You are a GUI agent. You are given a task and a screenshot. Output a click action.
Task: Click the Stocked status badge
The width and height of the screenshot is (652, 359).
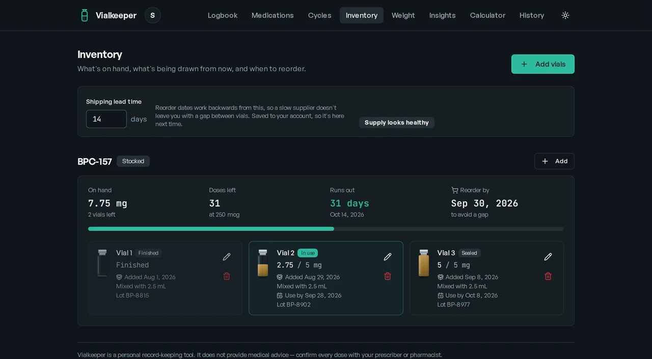[x=133, y=161]
